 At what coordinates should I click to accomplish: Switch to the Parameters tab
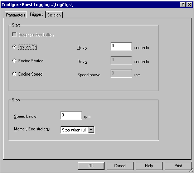coord(15,15)
